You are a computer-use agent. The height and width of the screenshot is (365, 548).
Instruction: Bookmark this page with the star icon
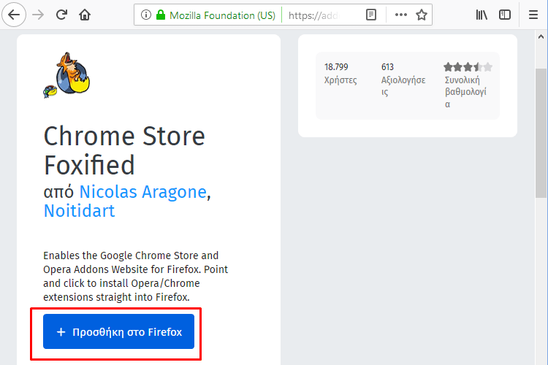[422, 15]
